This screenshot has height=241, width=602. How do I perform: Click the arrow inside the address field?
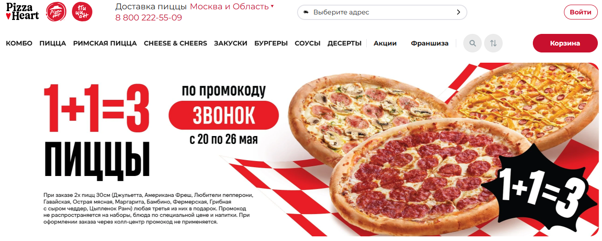[459, 12]
